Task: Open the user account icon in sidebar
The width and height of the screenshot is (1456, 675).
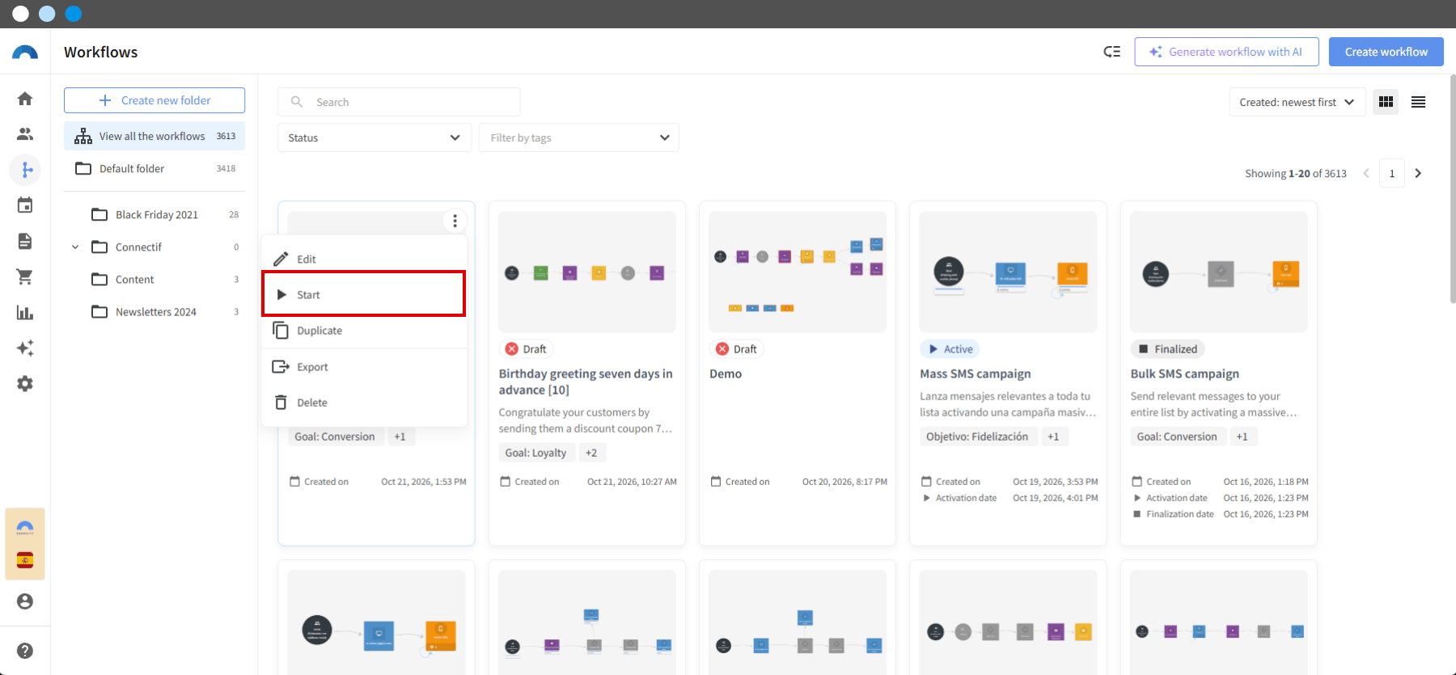Action: coord(25,601)
